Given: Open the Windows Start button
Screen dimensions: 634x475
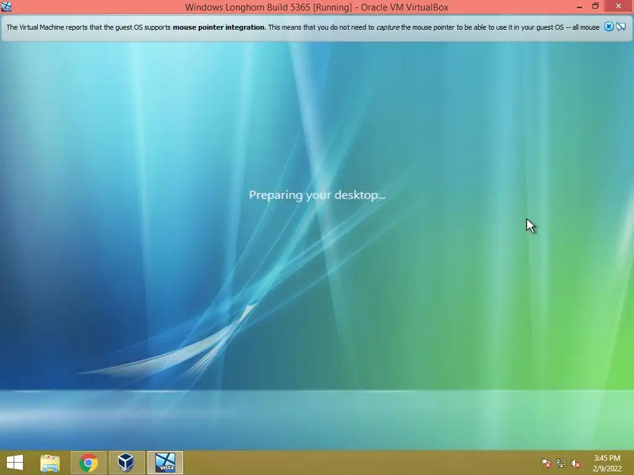Looking at the screenshot, I should coord(15,463).
